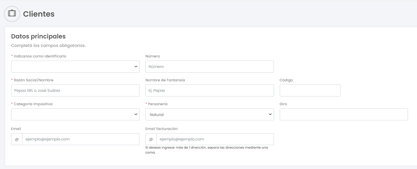Focus the Número input field
Viewport: 417px width, 169px height.
(210, 66)
